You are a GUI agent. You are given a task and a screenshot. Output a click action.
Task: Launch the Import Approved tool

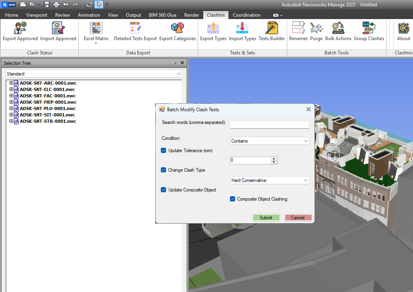(58, 32)
